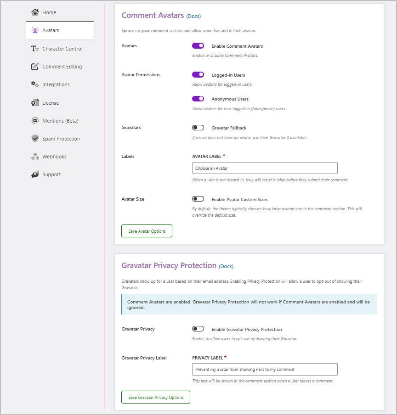
Task: Turn on Gravatar Privacy Protection toggle
Action: coord(198,329)
